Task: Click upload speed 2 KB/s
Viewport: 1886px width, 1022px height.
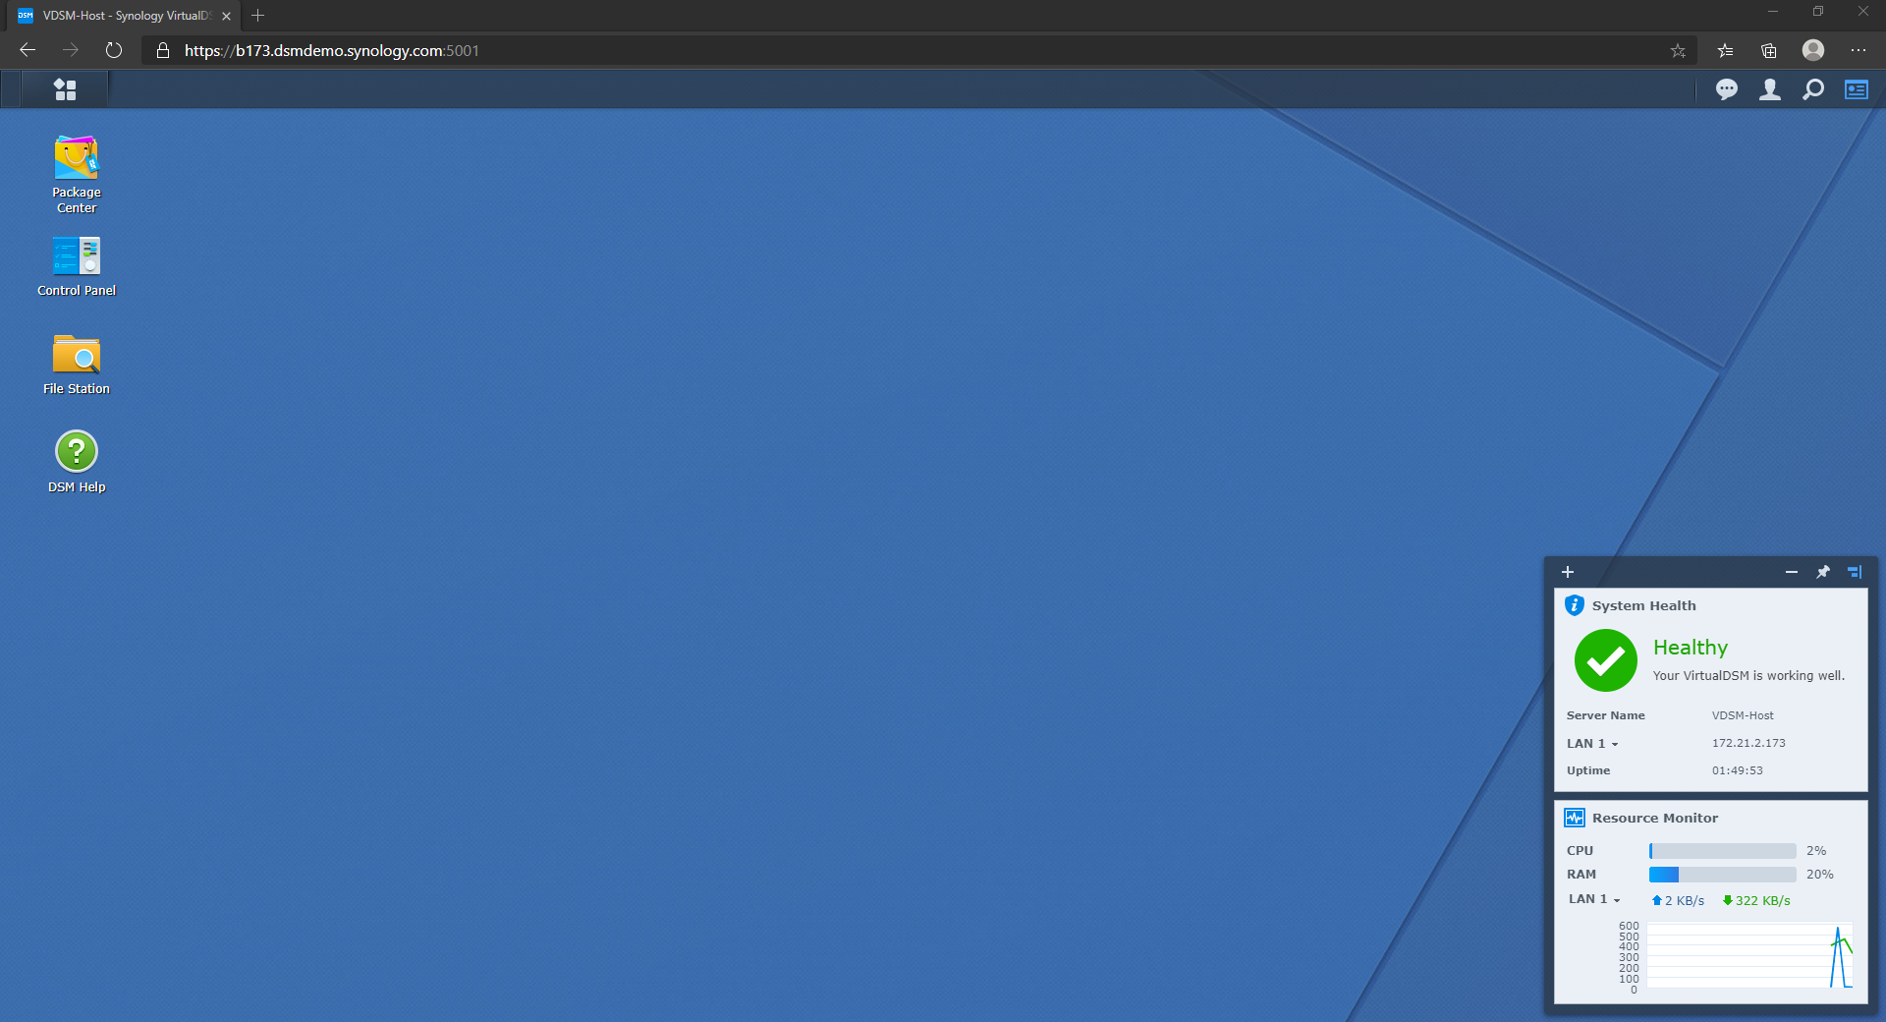Action: click(x=1678, y=900)
